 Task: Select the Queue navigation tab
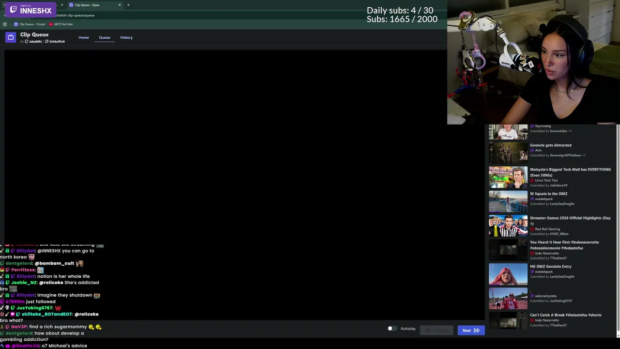pos(105,37)
